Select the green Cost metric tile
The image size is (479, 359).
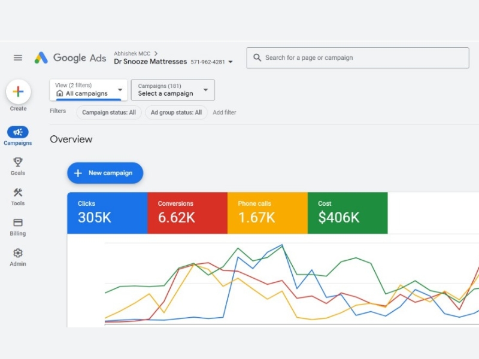(348, 213)
